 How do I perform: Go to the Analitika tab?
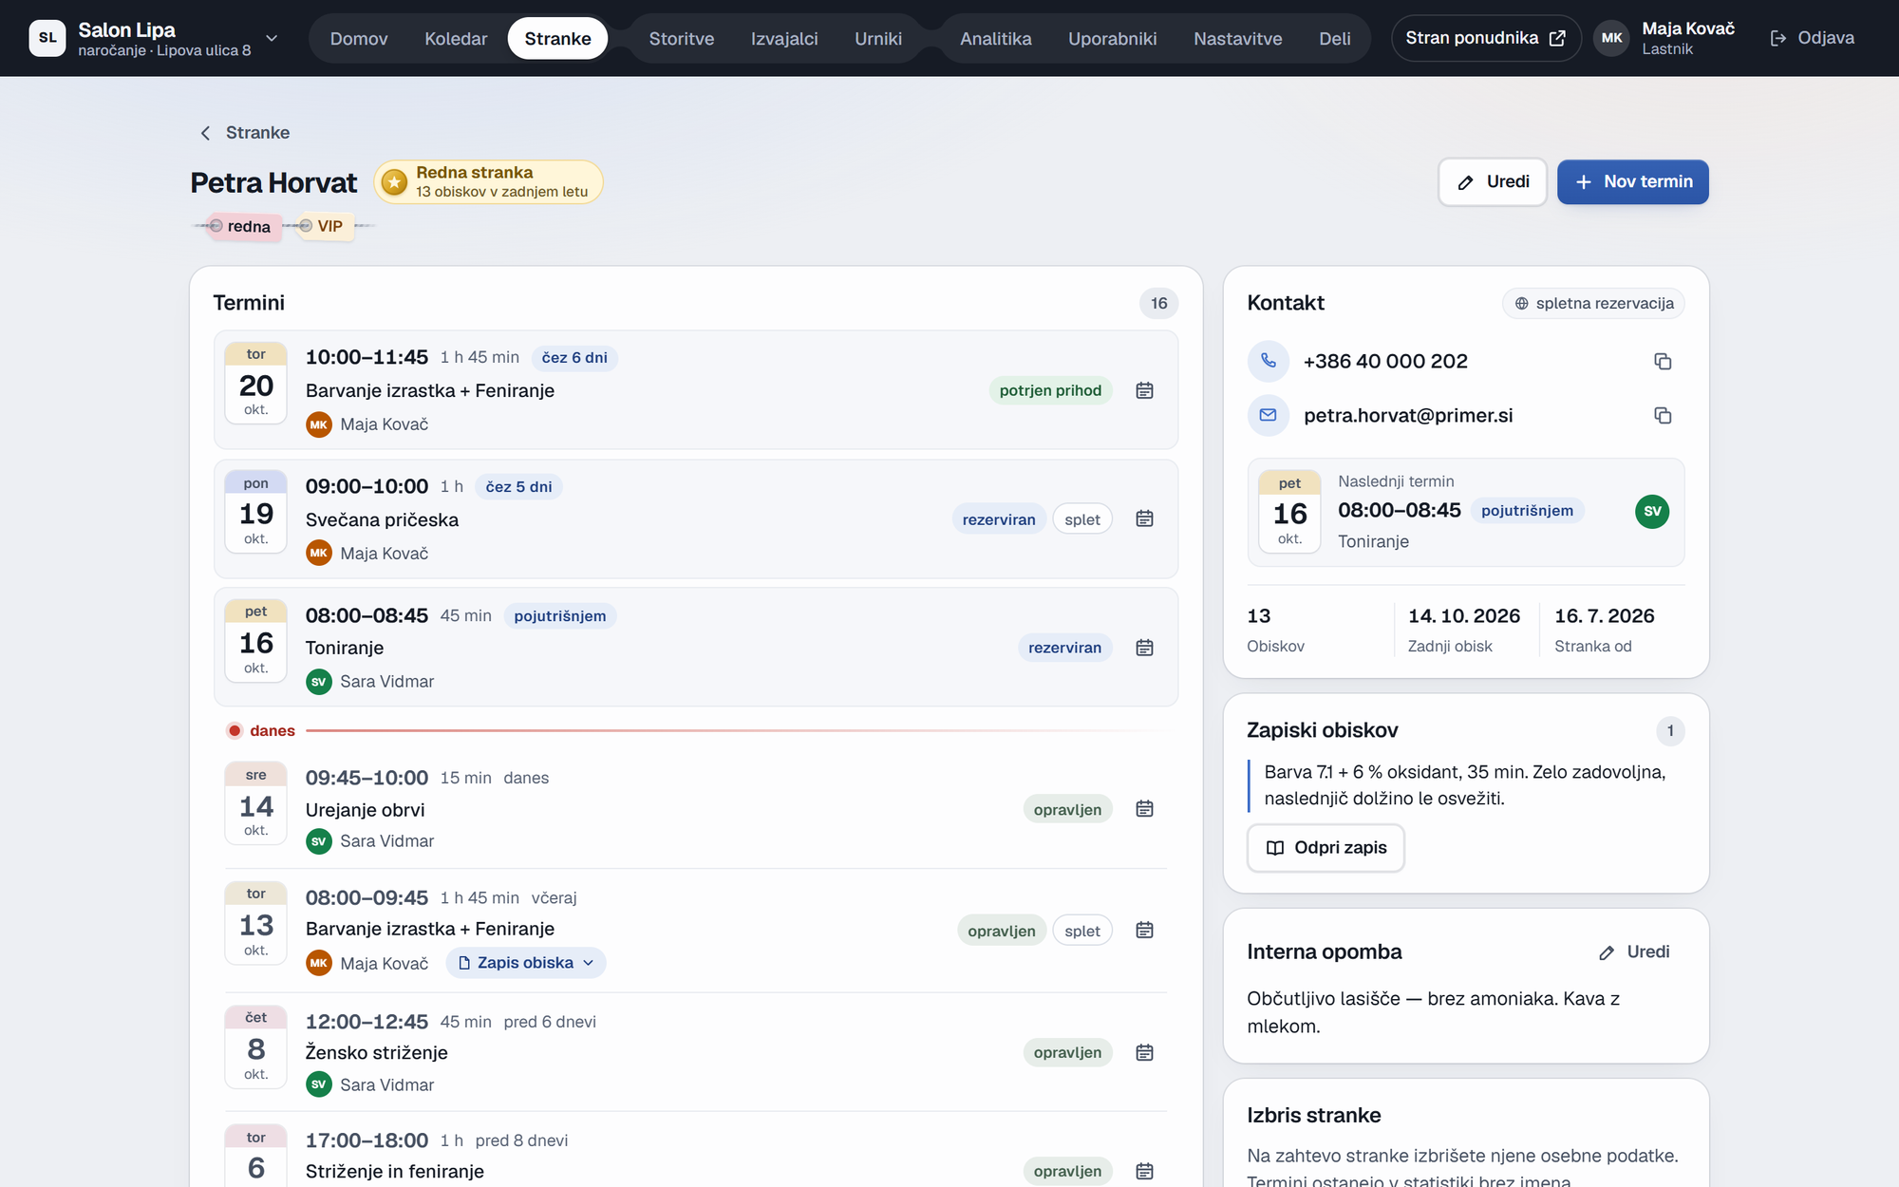coord(995,39)
